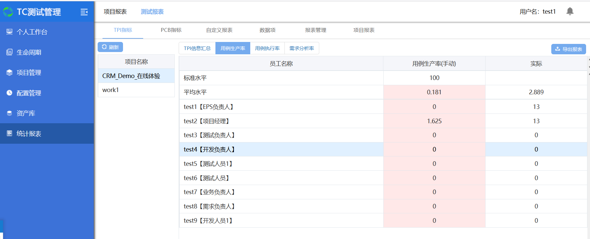The height and width of the screenshot is (239, 590).
Task: Select 统计报表 in the sidebar
Action: coord(29,134)
